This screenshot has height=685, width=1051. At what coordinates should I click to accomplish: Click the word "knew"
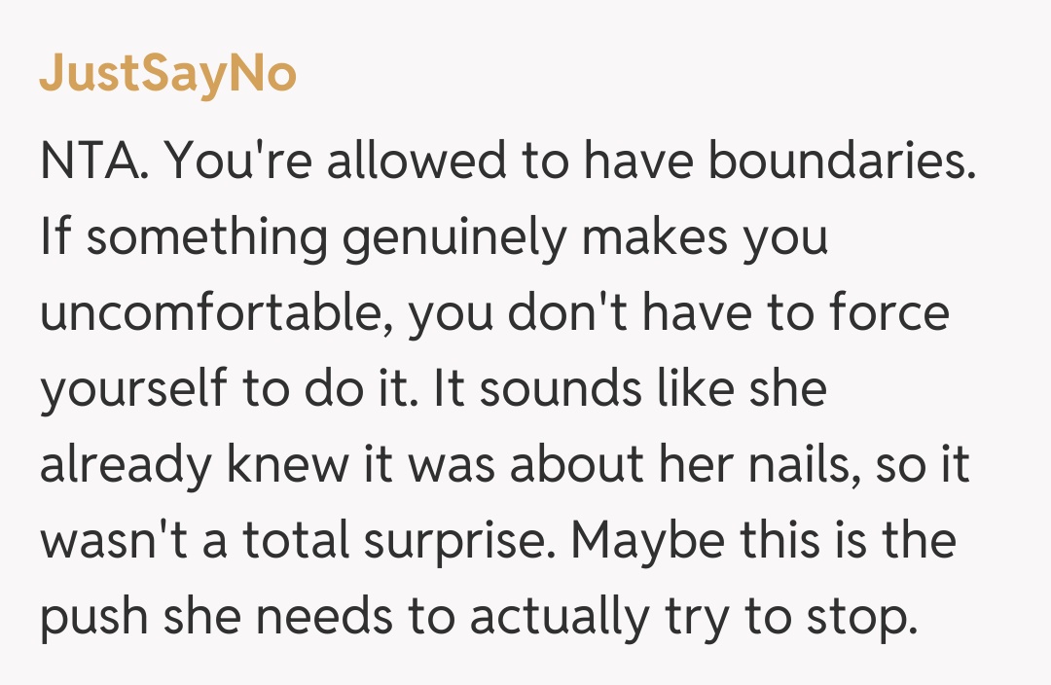[286, 466]
